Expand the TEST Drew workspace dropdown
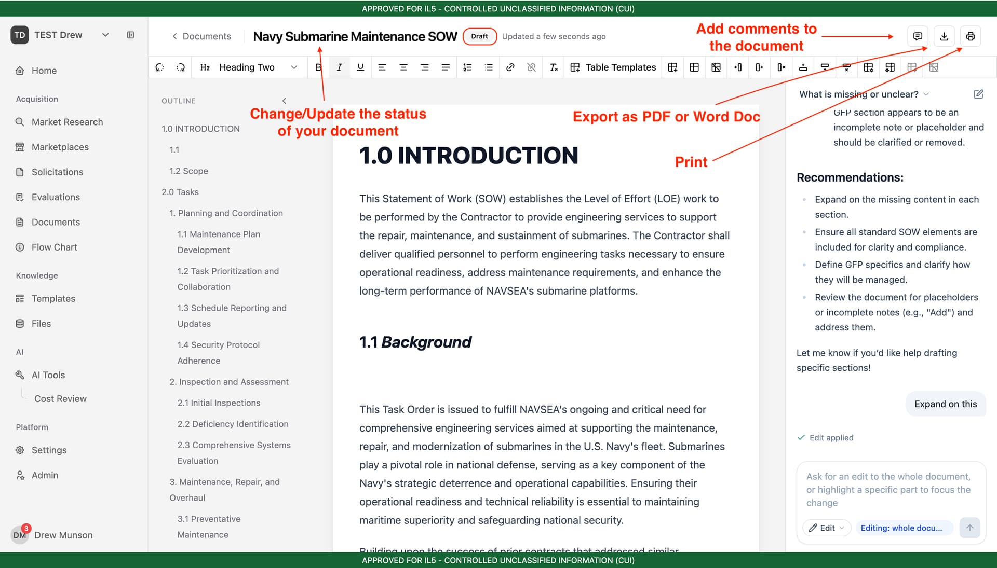 point(105,35)
